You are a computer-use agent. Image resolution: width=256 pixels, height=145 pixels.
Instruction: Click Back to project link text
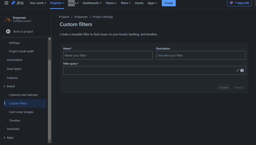coord(23,32)
